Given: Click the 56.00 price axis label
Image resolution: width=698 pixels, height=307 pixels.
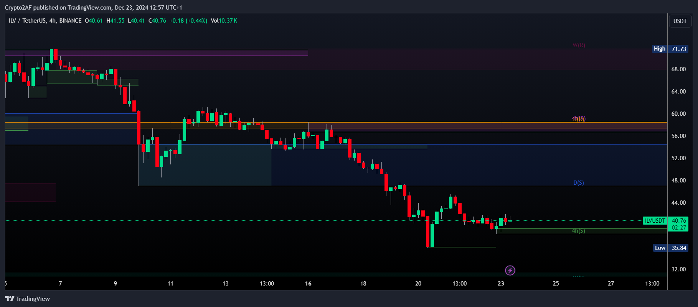Looking at the screenshot, I should coord(678,136).
